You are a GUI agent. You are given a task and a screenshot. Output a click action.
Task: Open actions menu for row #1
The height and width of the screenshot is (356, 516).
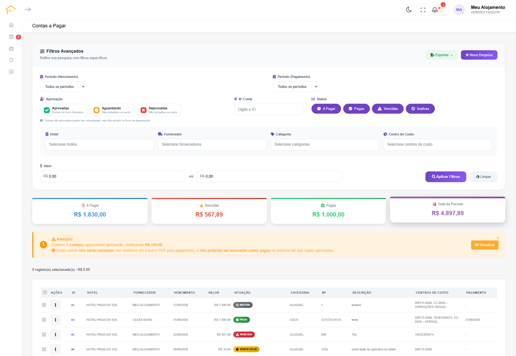[x=56, y=305]
